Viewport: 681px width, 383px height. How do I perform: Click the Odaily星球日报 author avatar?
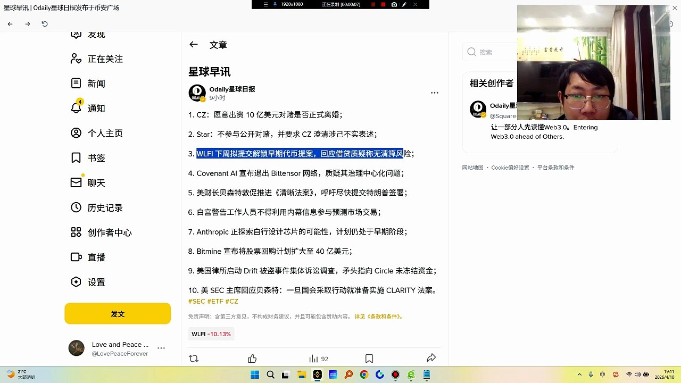click(x=197, y=93)
